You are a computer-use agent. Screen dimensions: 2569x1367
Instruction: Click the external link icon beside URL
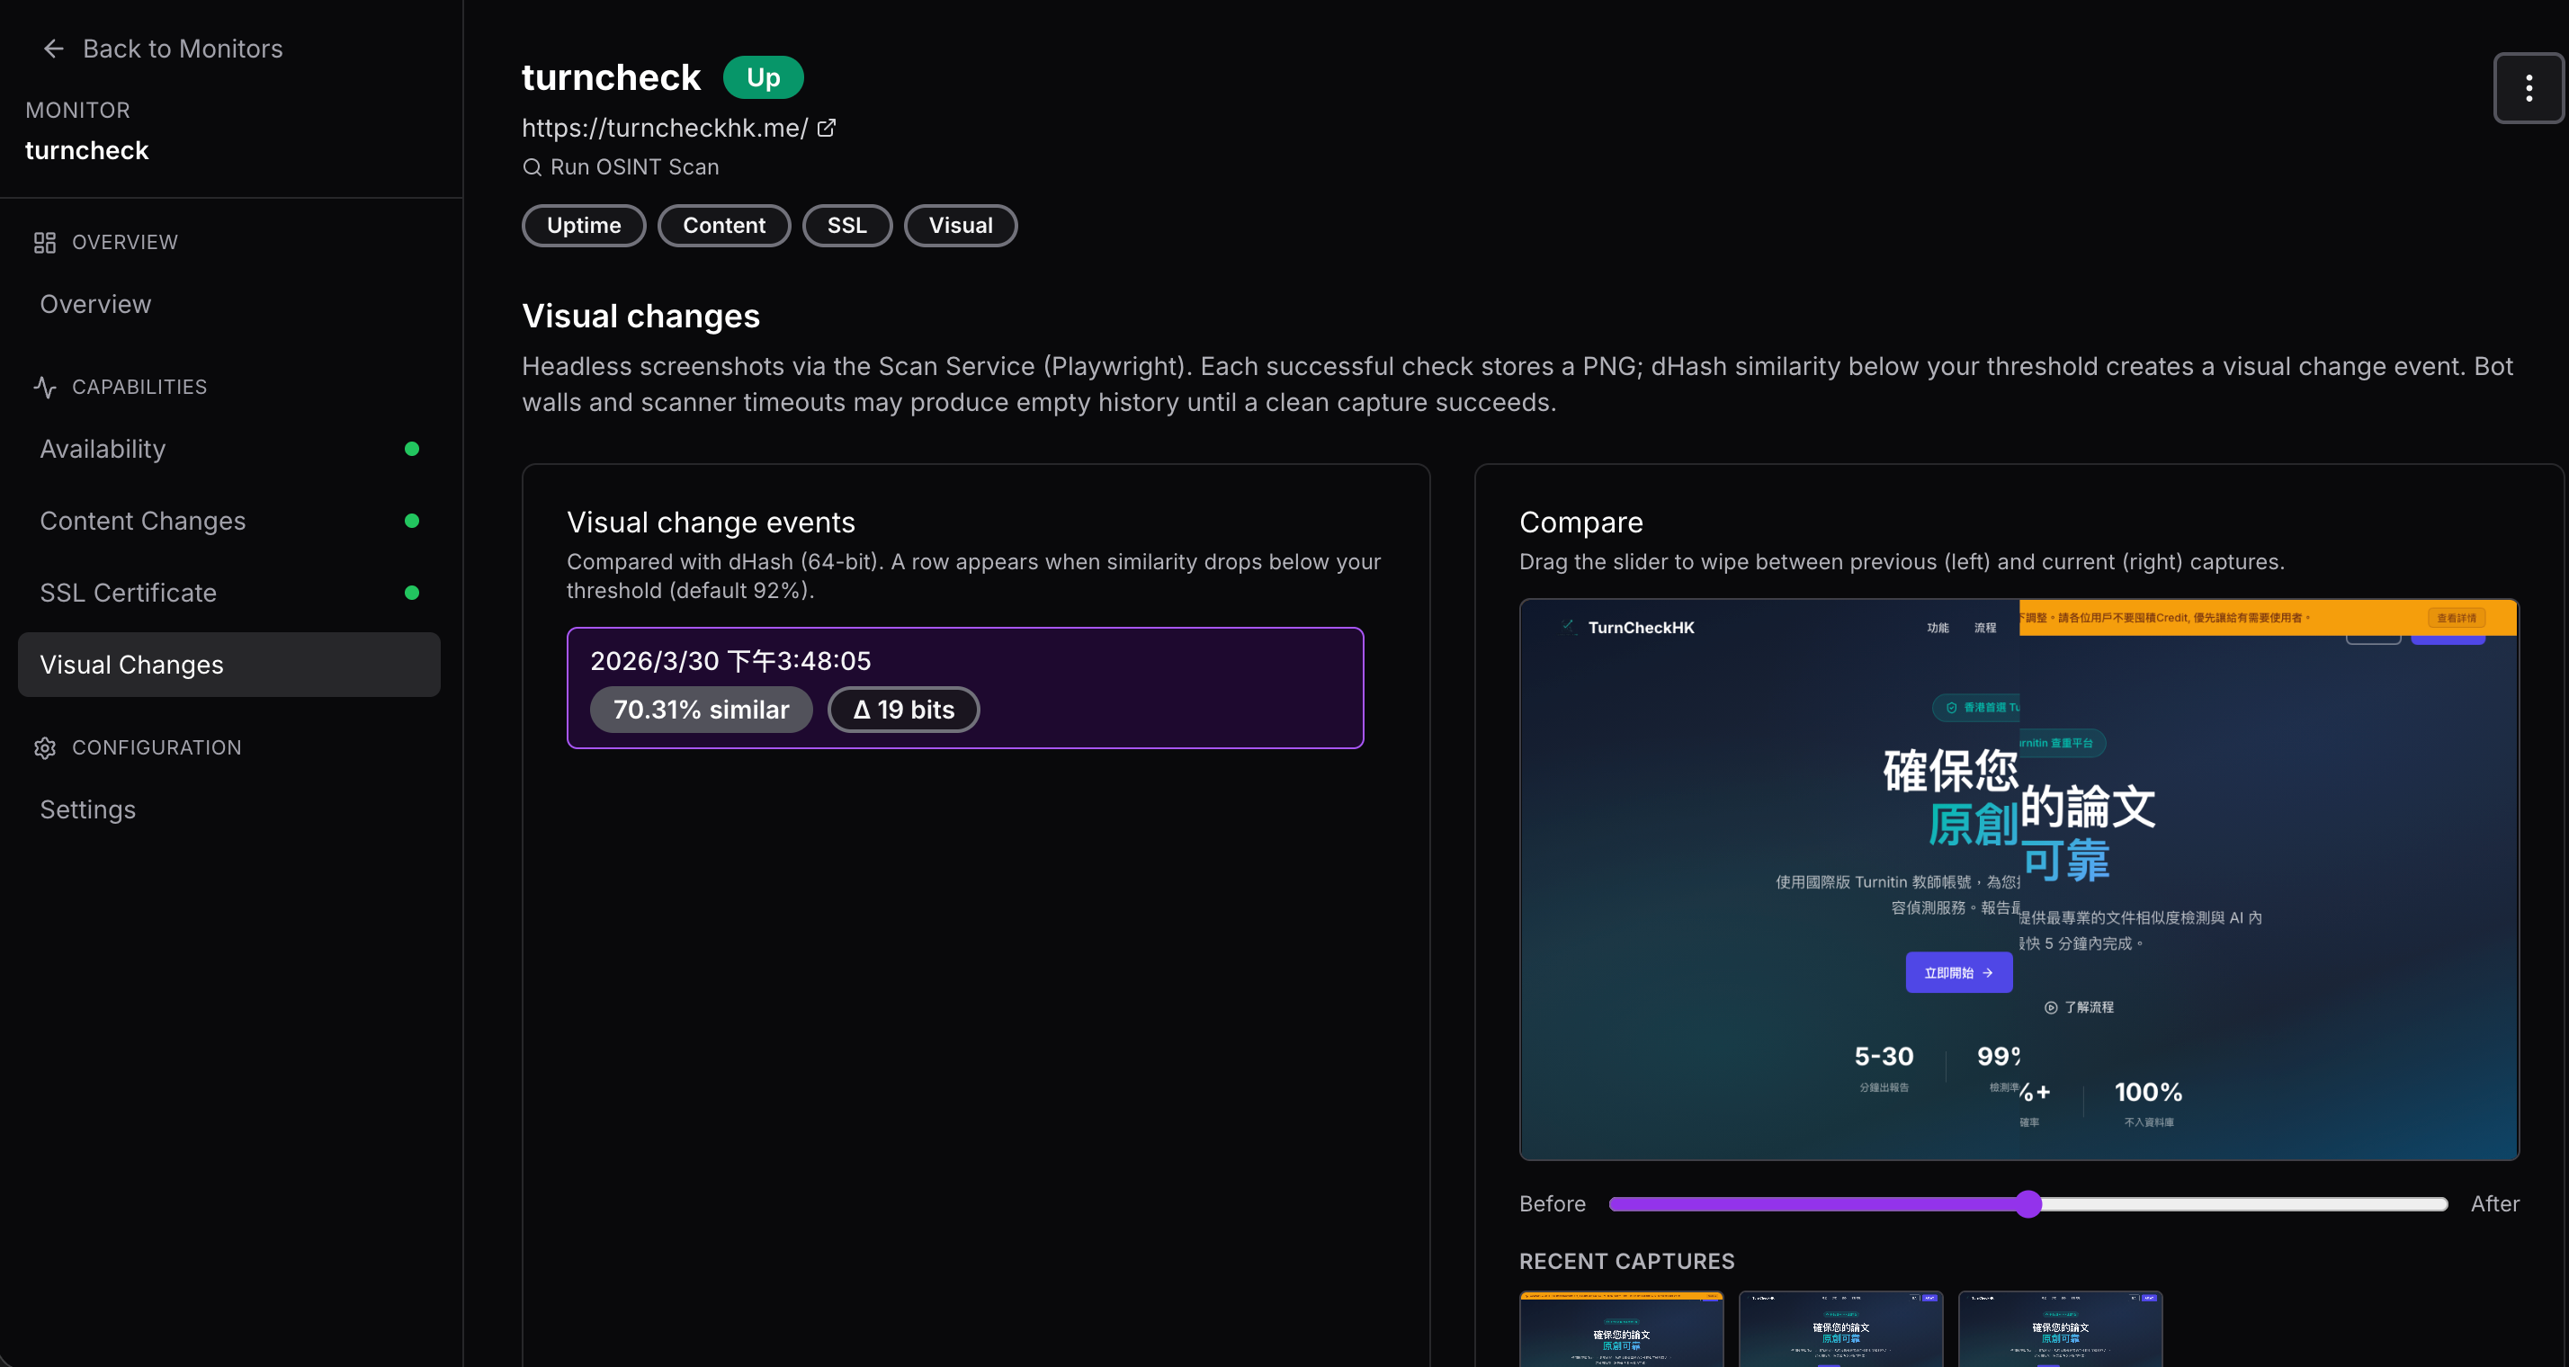tap(827, 128)
